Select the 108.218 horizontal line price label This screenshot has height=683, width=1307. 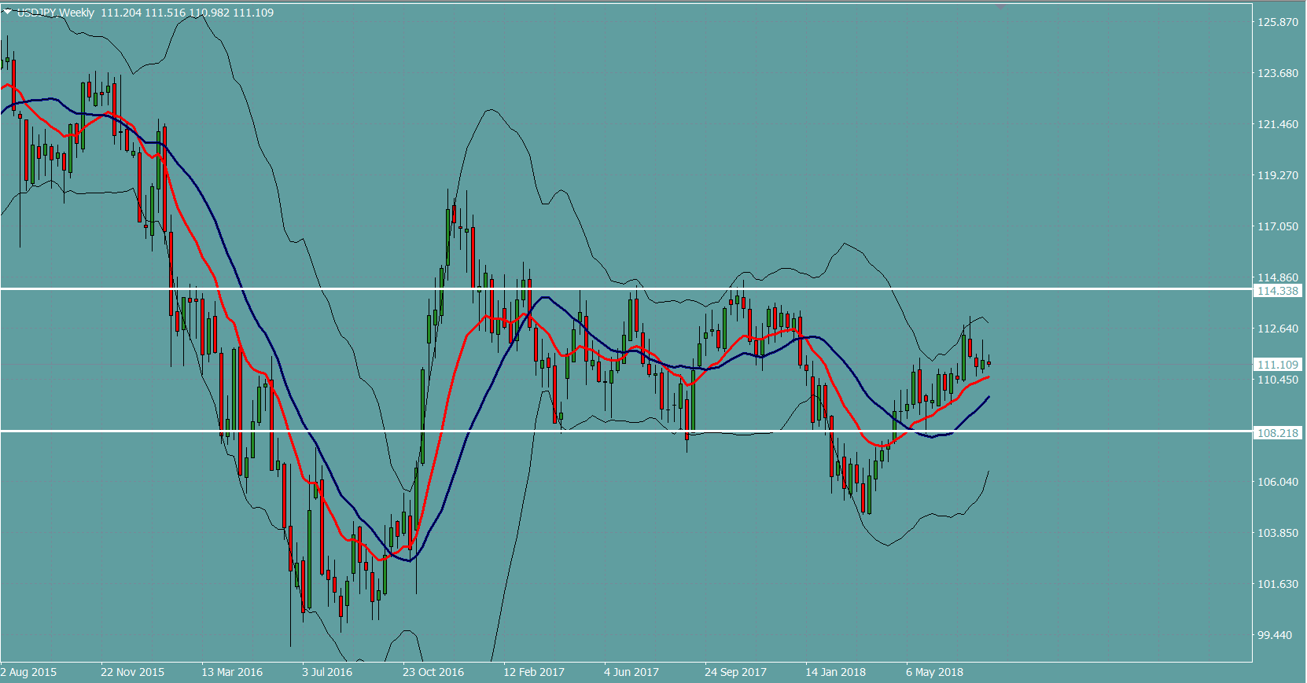[1278, 433]
